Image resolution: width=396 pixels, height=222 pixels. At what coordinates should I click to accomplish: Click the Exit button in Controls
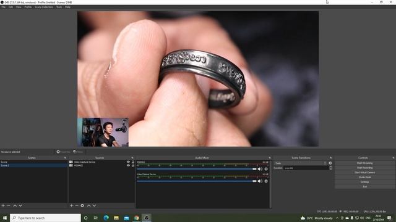pos(364,187)
